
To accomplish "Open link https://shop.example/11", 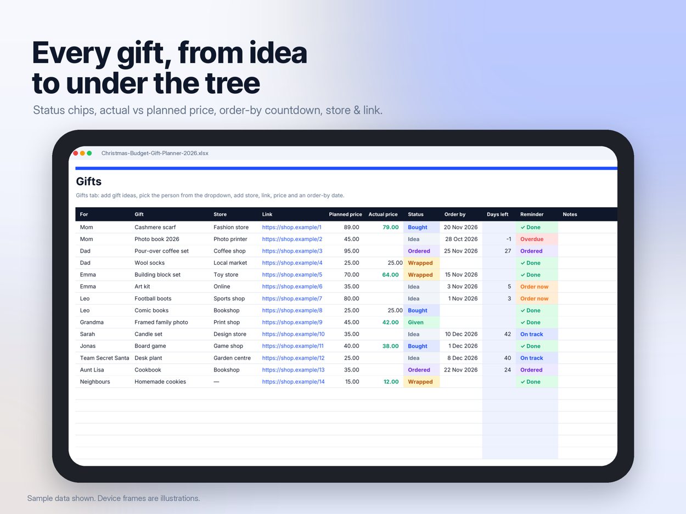I will pos(293,346).
